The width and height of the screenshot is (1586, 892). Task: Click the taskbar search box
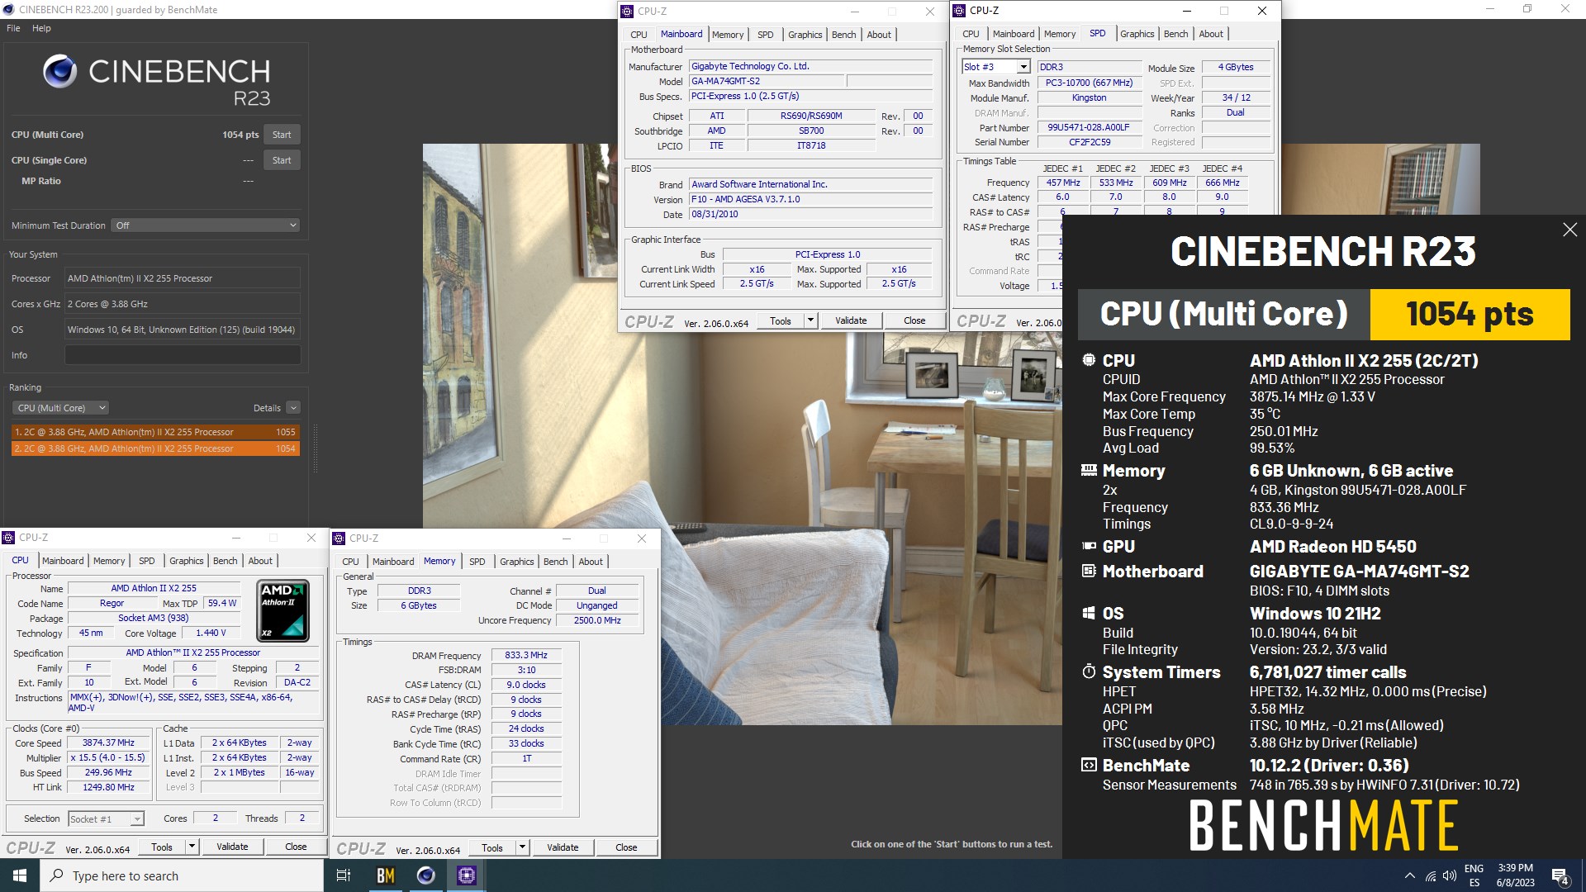tap(182, 875)
